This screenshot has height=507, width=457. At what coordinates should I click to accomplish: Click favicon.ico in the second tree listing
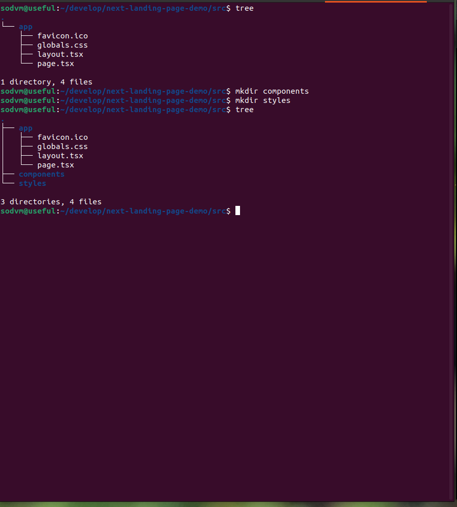(62, 137)
